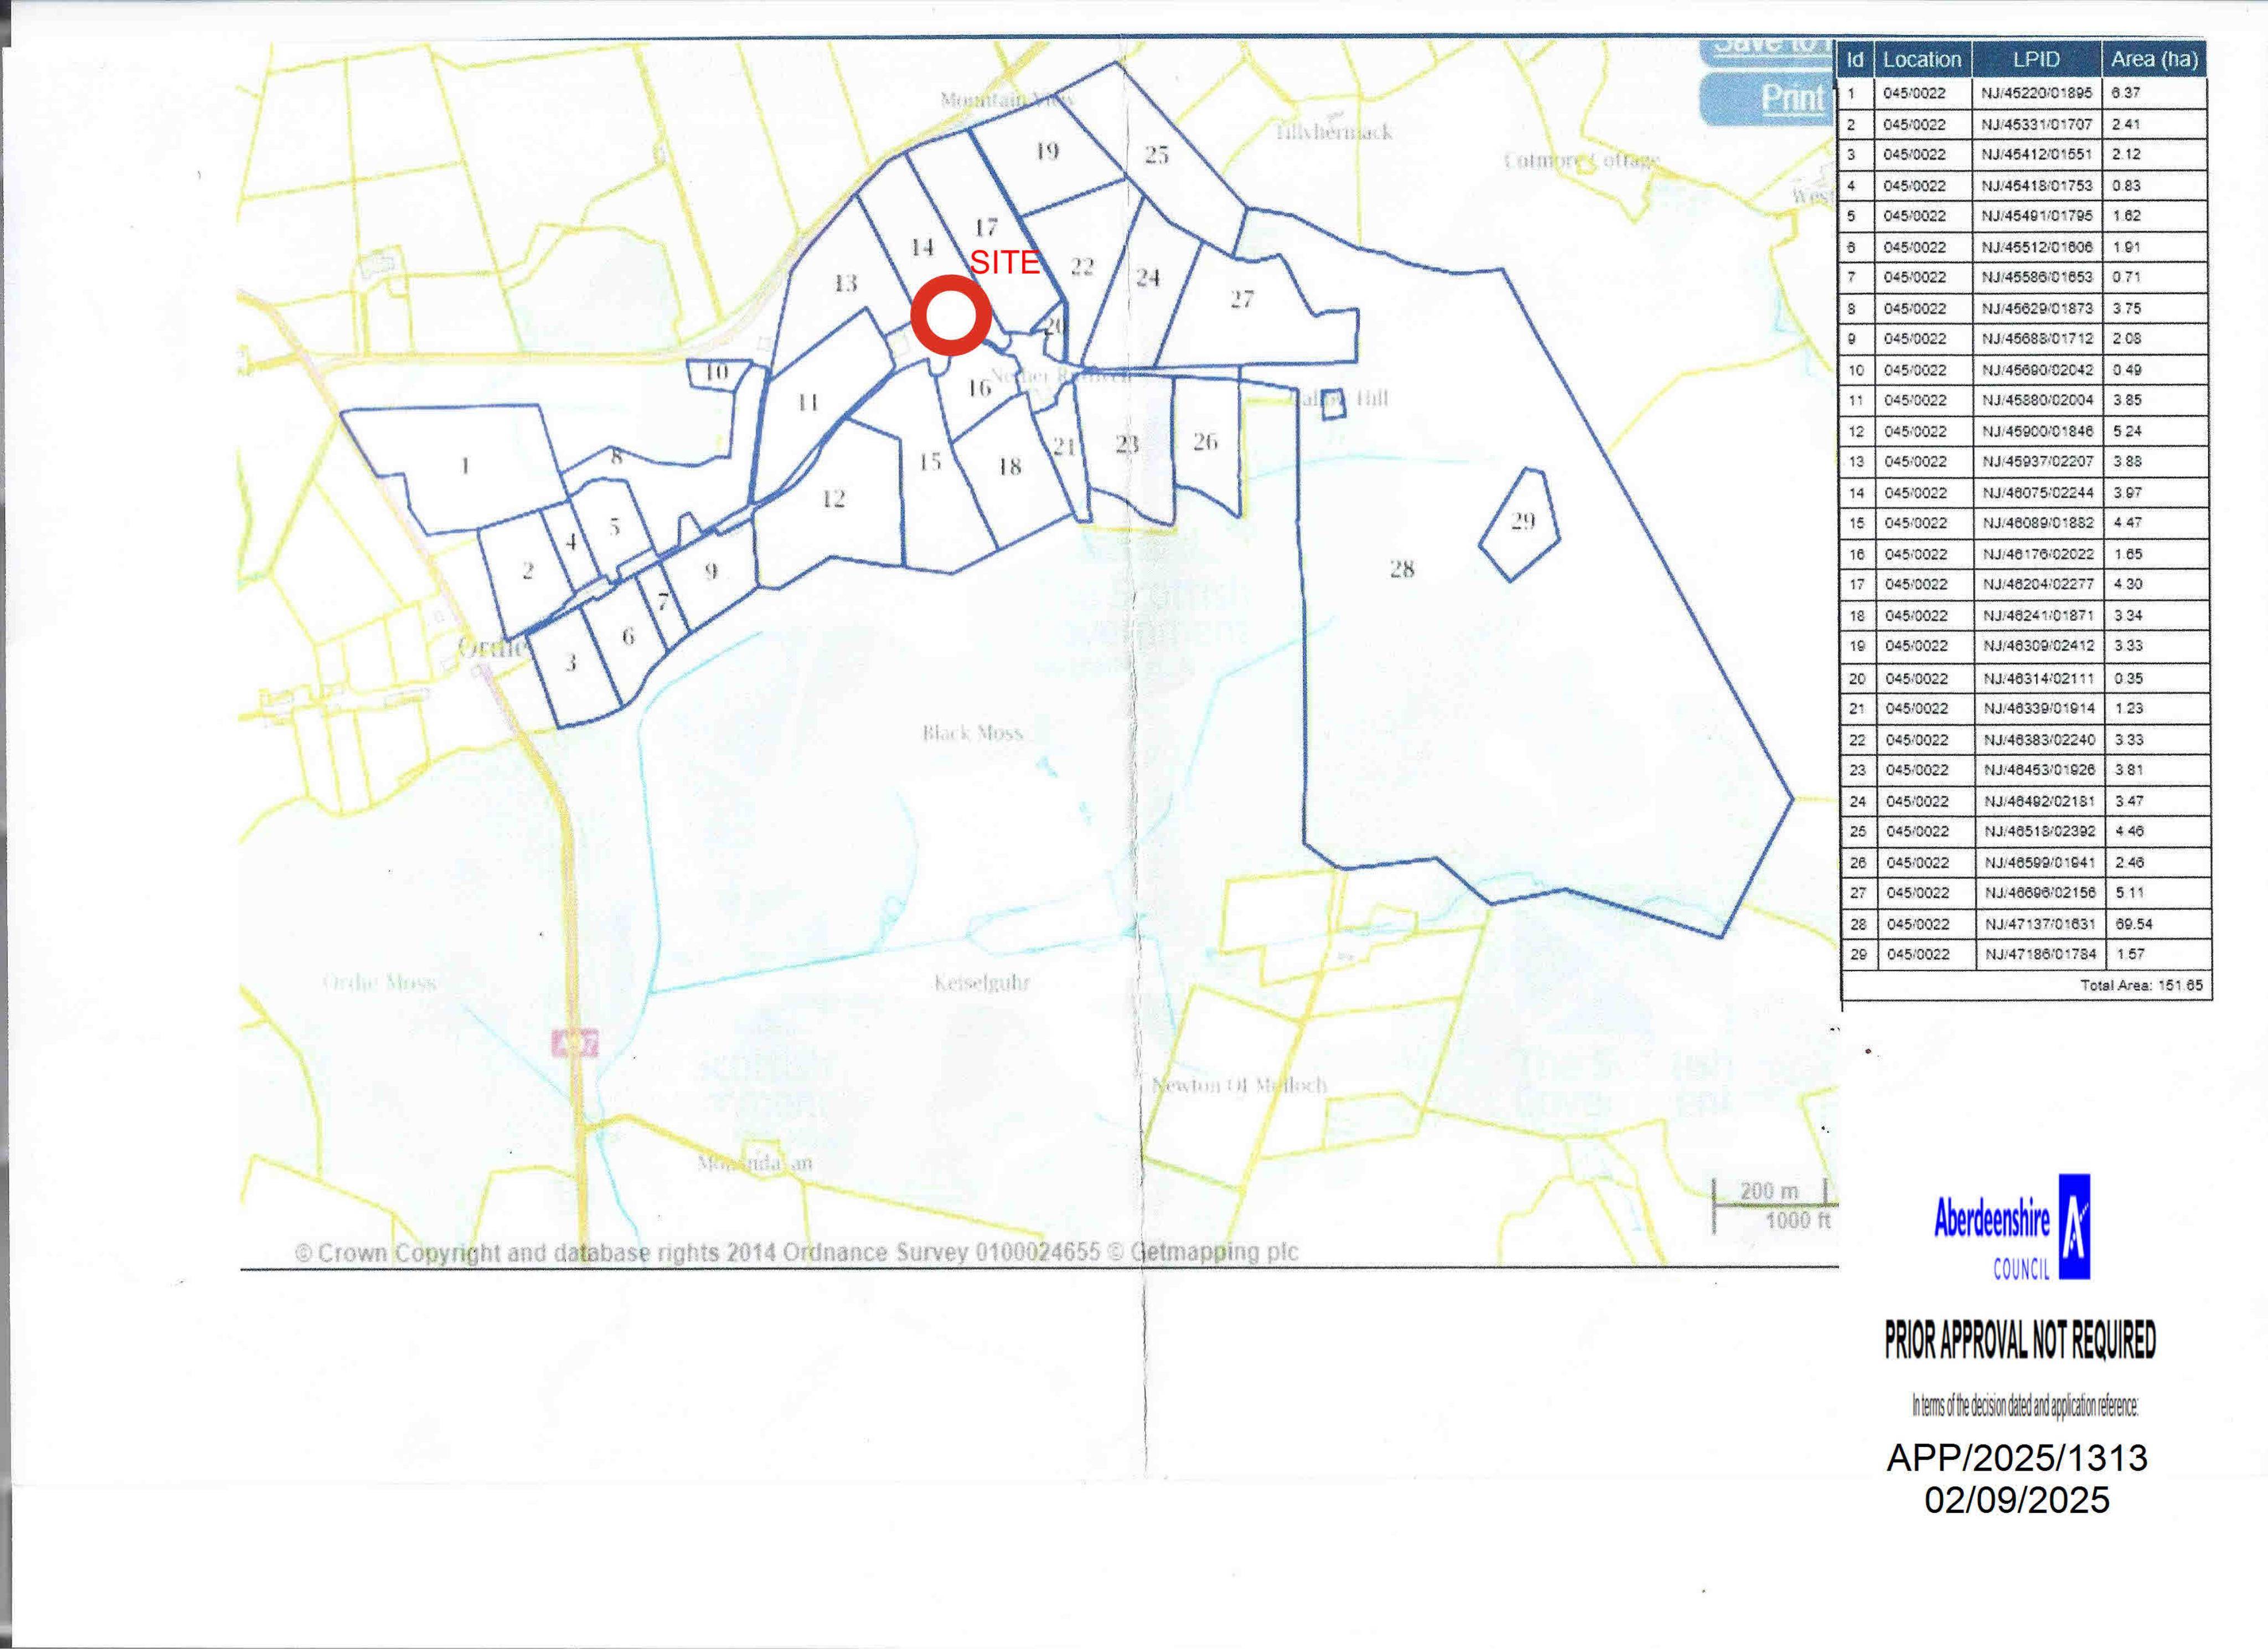Click the 69.54 area value
The width and height of the screenshot is (2268, 1649).
(2133, 924)
